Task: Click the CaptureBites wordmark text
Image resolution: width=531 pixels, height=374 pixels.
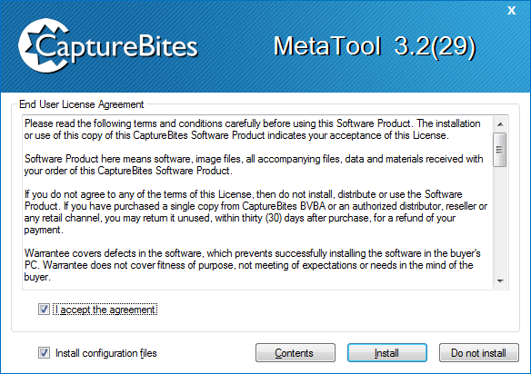Action: [116, 47]
